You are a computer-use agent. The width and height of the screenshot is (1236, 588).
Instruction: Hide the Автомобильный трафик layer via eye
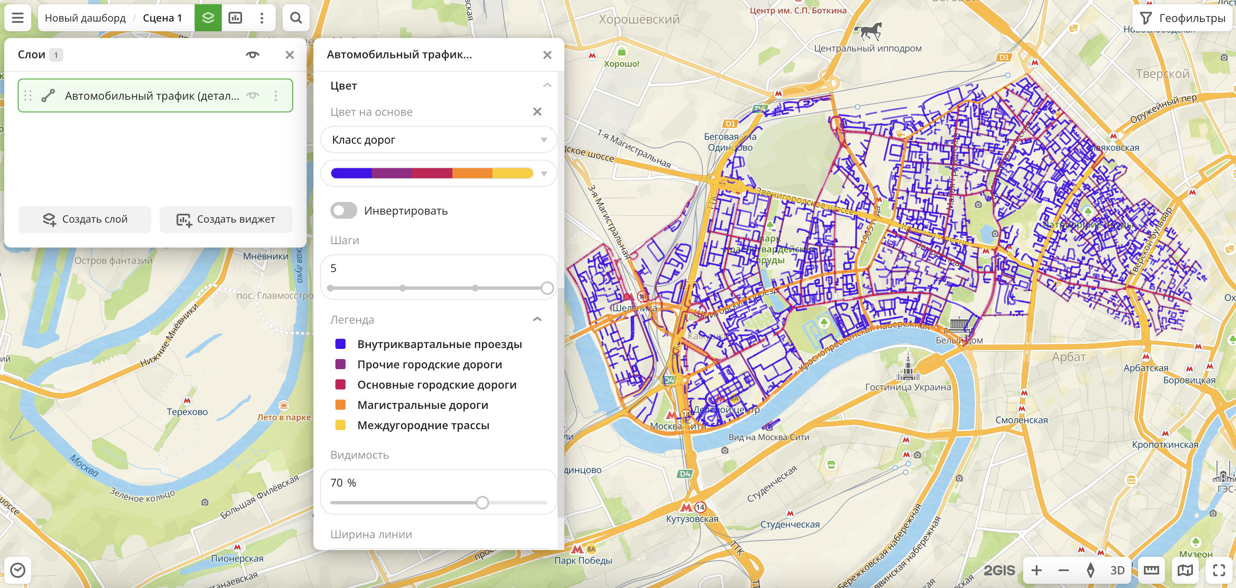tap(252, 95)
